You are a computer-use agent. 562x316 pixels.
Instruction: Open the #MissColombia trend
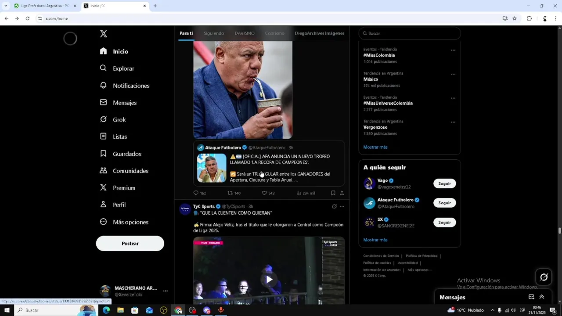click(x=379, y=55)
